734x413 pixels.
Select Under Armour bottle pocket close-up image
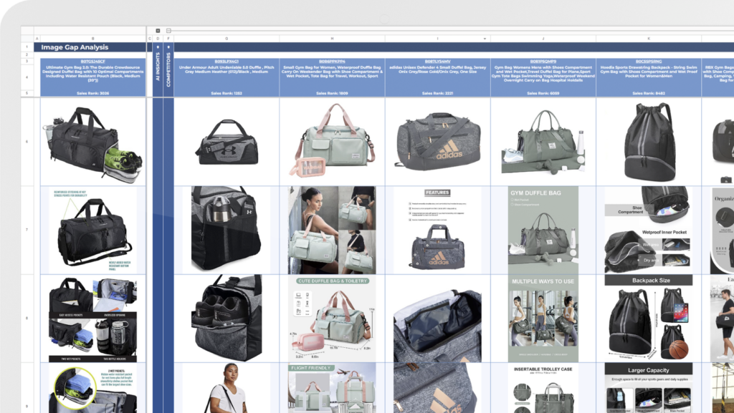point(226,228)
